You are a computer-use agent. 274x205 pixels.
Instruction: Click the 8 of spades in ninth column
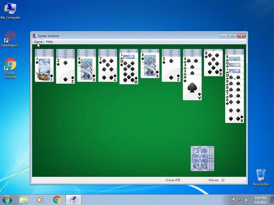tap(213, 64)
